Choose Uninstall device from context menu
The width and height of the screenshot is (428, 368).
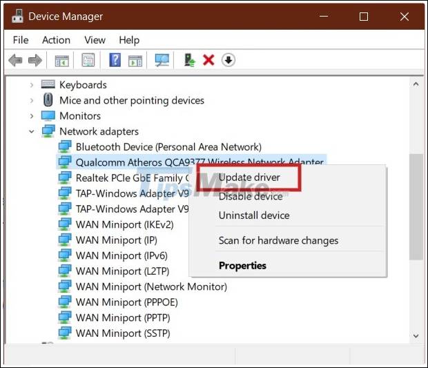[x=254, y=215]
